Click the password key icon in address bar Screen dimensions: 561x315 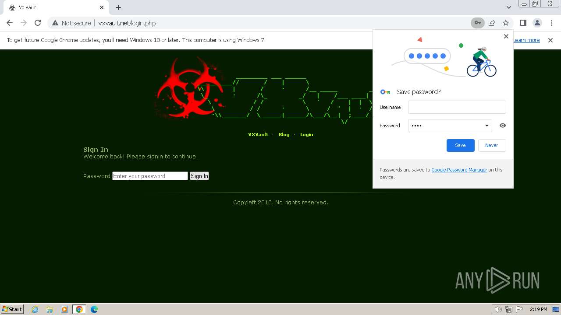coord(478,23)
